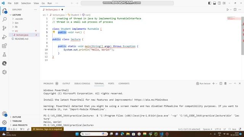Open the remote window indicator in status bar
The width and height of the screenshot is (244, 137).
click(x=3, y=129)
